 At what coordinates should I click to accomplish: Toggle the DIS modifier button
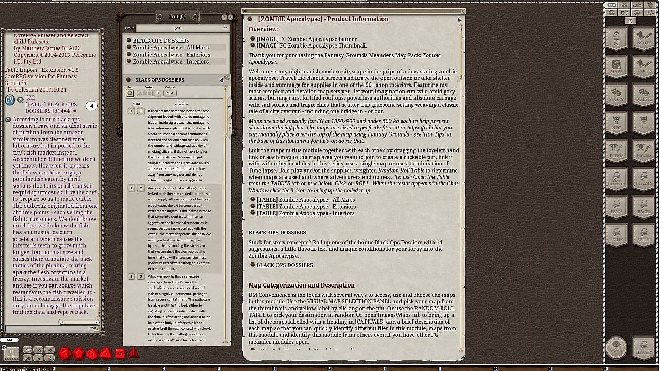pyautogui.click(x=27, y=358)
